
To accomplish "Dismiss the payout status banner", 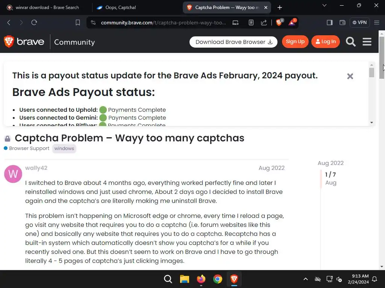I will click(350, 76).
